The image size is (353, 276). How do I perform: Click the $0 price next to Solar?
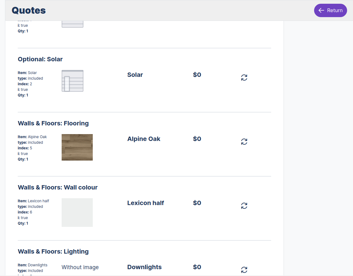pyautogui.click(x=197, y=75)
